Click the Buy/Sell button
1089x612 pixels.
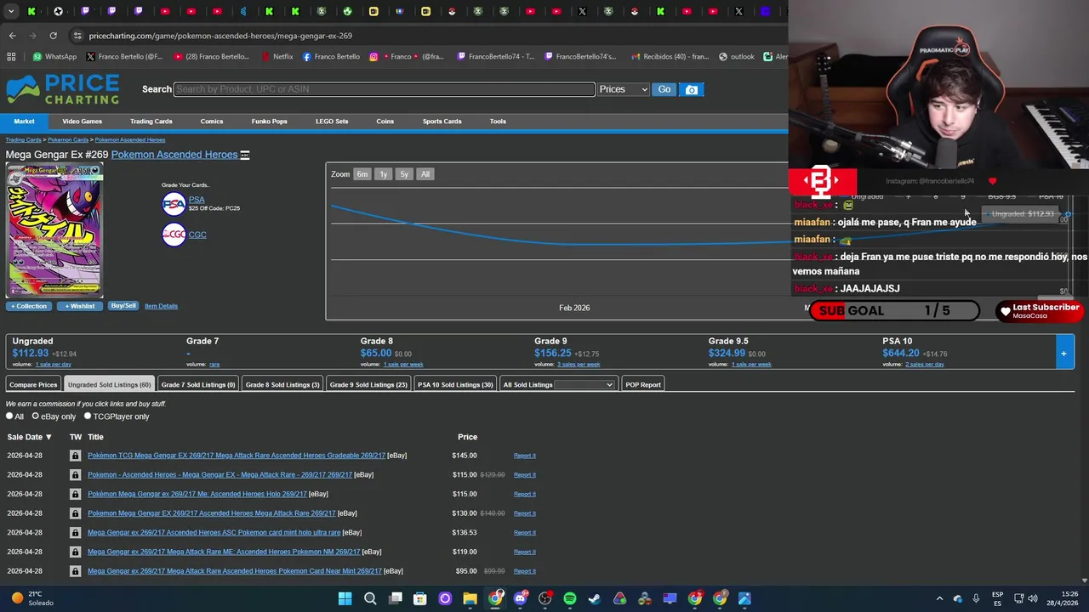point(123,306)
